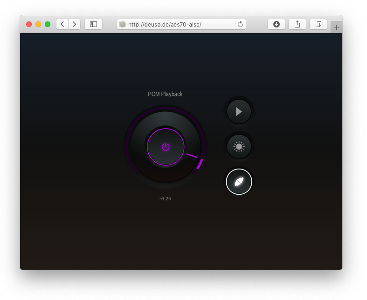Minimize the Safari window with the yellow button
The height and width of the screenshot is (300, 367).
click(x=38, y=24)
